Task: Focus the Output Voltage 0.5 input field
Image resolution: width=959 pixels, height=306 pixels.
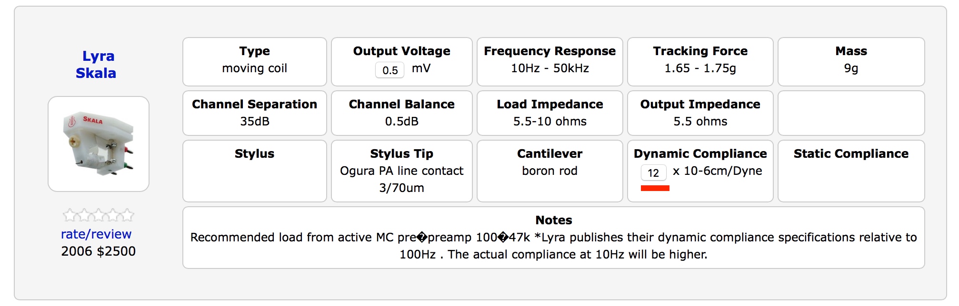Action: coord(390,70)
